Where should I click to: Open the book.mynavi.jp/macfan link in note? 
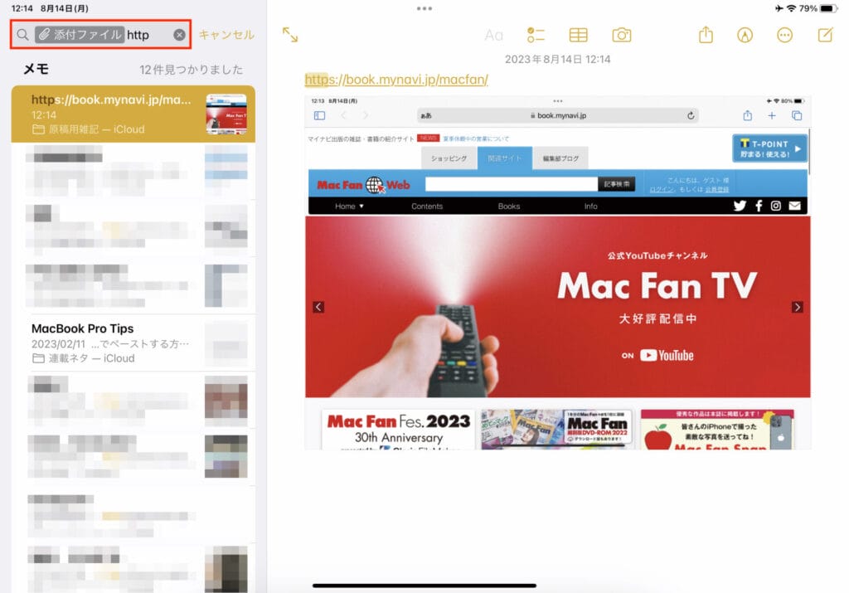coord(396,80)
